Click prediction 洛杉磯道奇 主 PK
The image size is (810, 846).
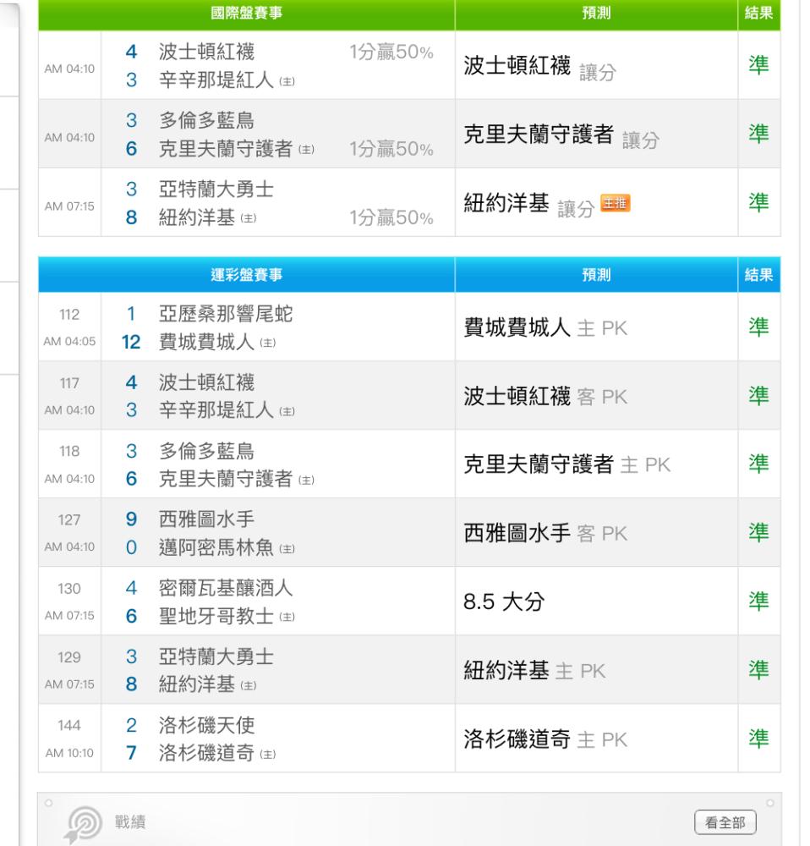(545, 739)
